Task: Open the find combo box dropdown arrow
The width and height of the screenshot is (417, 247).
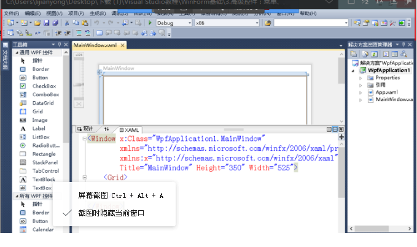Action: 346,23
